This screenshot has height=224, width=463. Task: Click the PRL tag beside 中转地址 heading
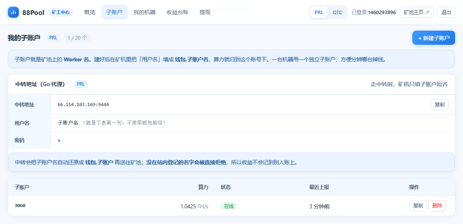pos(80,84)
